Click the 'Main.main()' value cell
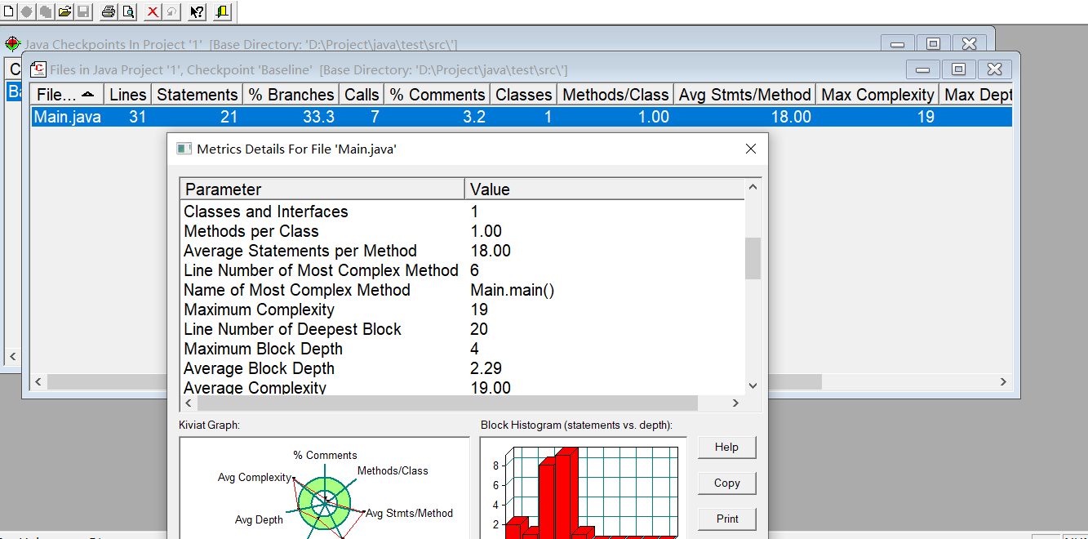The height and width of the screenshot is (539, 1088). pyautogui.click(x=513, y=290)
